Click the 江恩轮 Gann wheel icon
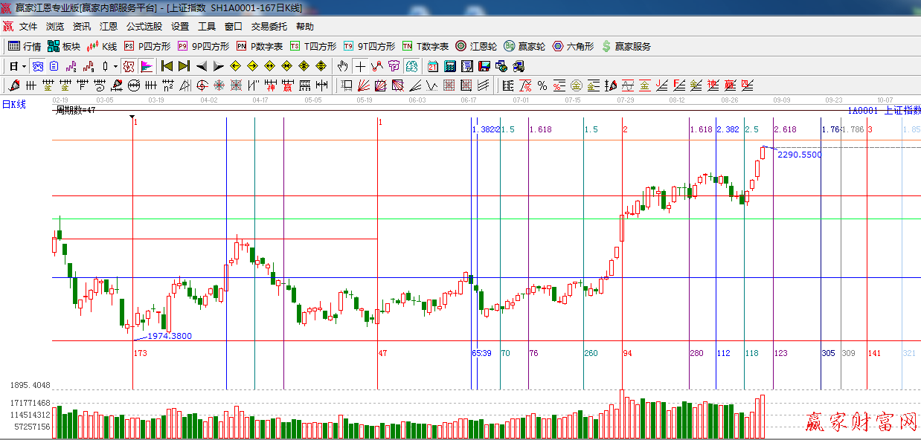Screen dimensions: 921x440 [461, 46]
